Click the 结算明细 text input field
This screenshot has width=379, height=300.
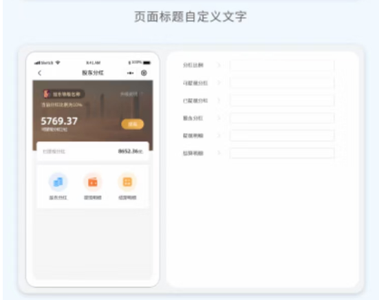tap(282, 153)
